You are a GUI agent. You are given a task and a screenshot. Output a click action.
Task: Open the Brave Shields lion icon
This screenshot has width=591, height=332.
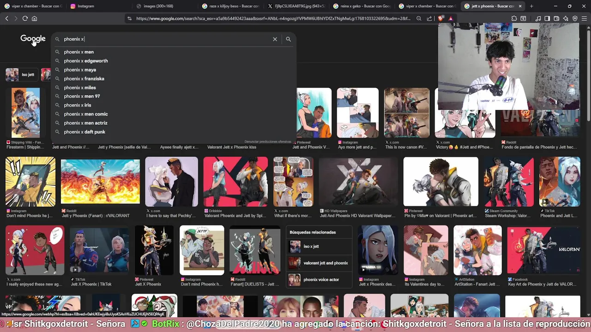point(440,18)
